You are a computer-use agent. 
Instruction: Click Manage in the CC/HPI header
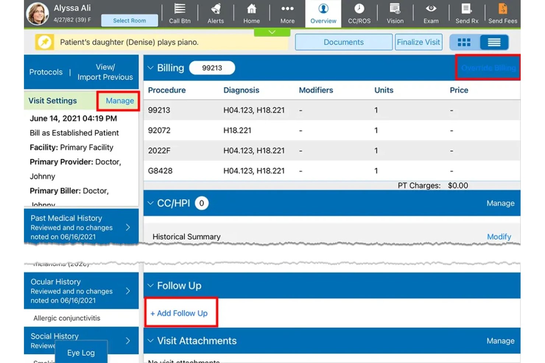click(x=500, y=203)
